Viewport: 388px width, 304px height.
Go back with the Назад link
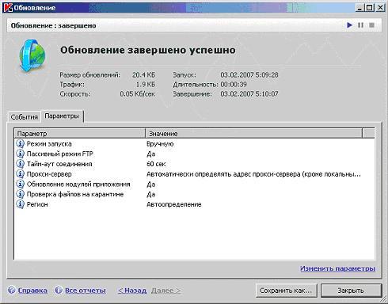(132, 291)
